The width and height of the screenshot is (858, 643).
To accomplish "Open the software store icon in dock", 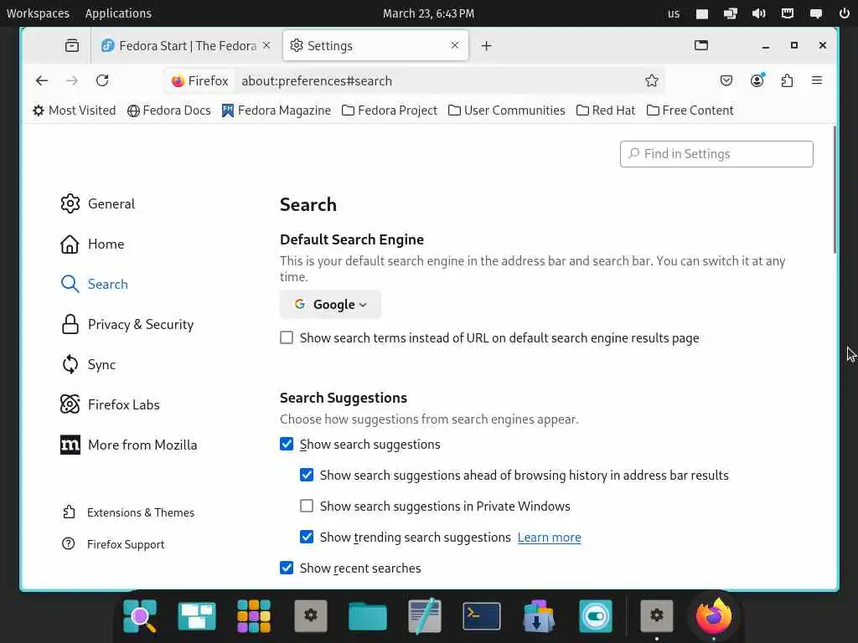I will click(539, 616).
